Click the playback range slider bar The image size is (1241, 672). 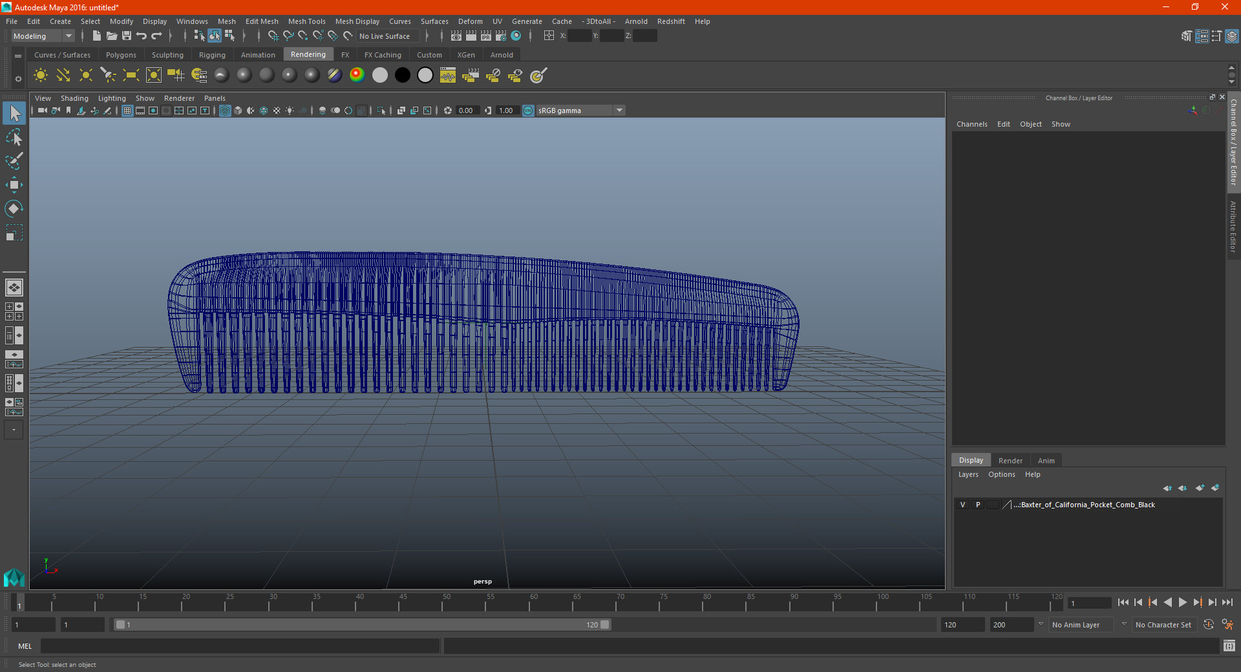pos(362,625)
